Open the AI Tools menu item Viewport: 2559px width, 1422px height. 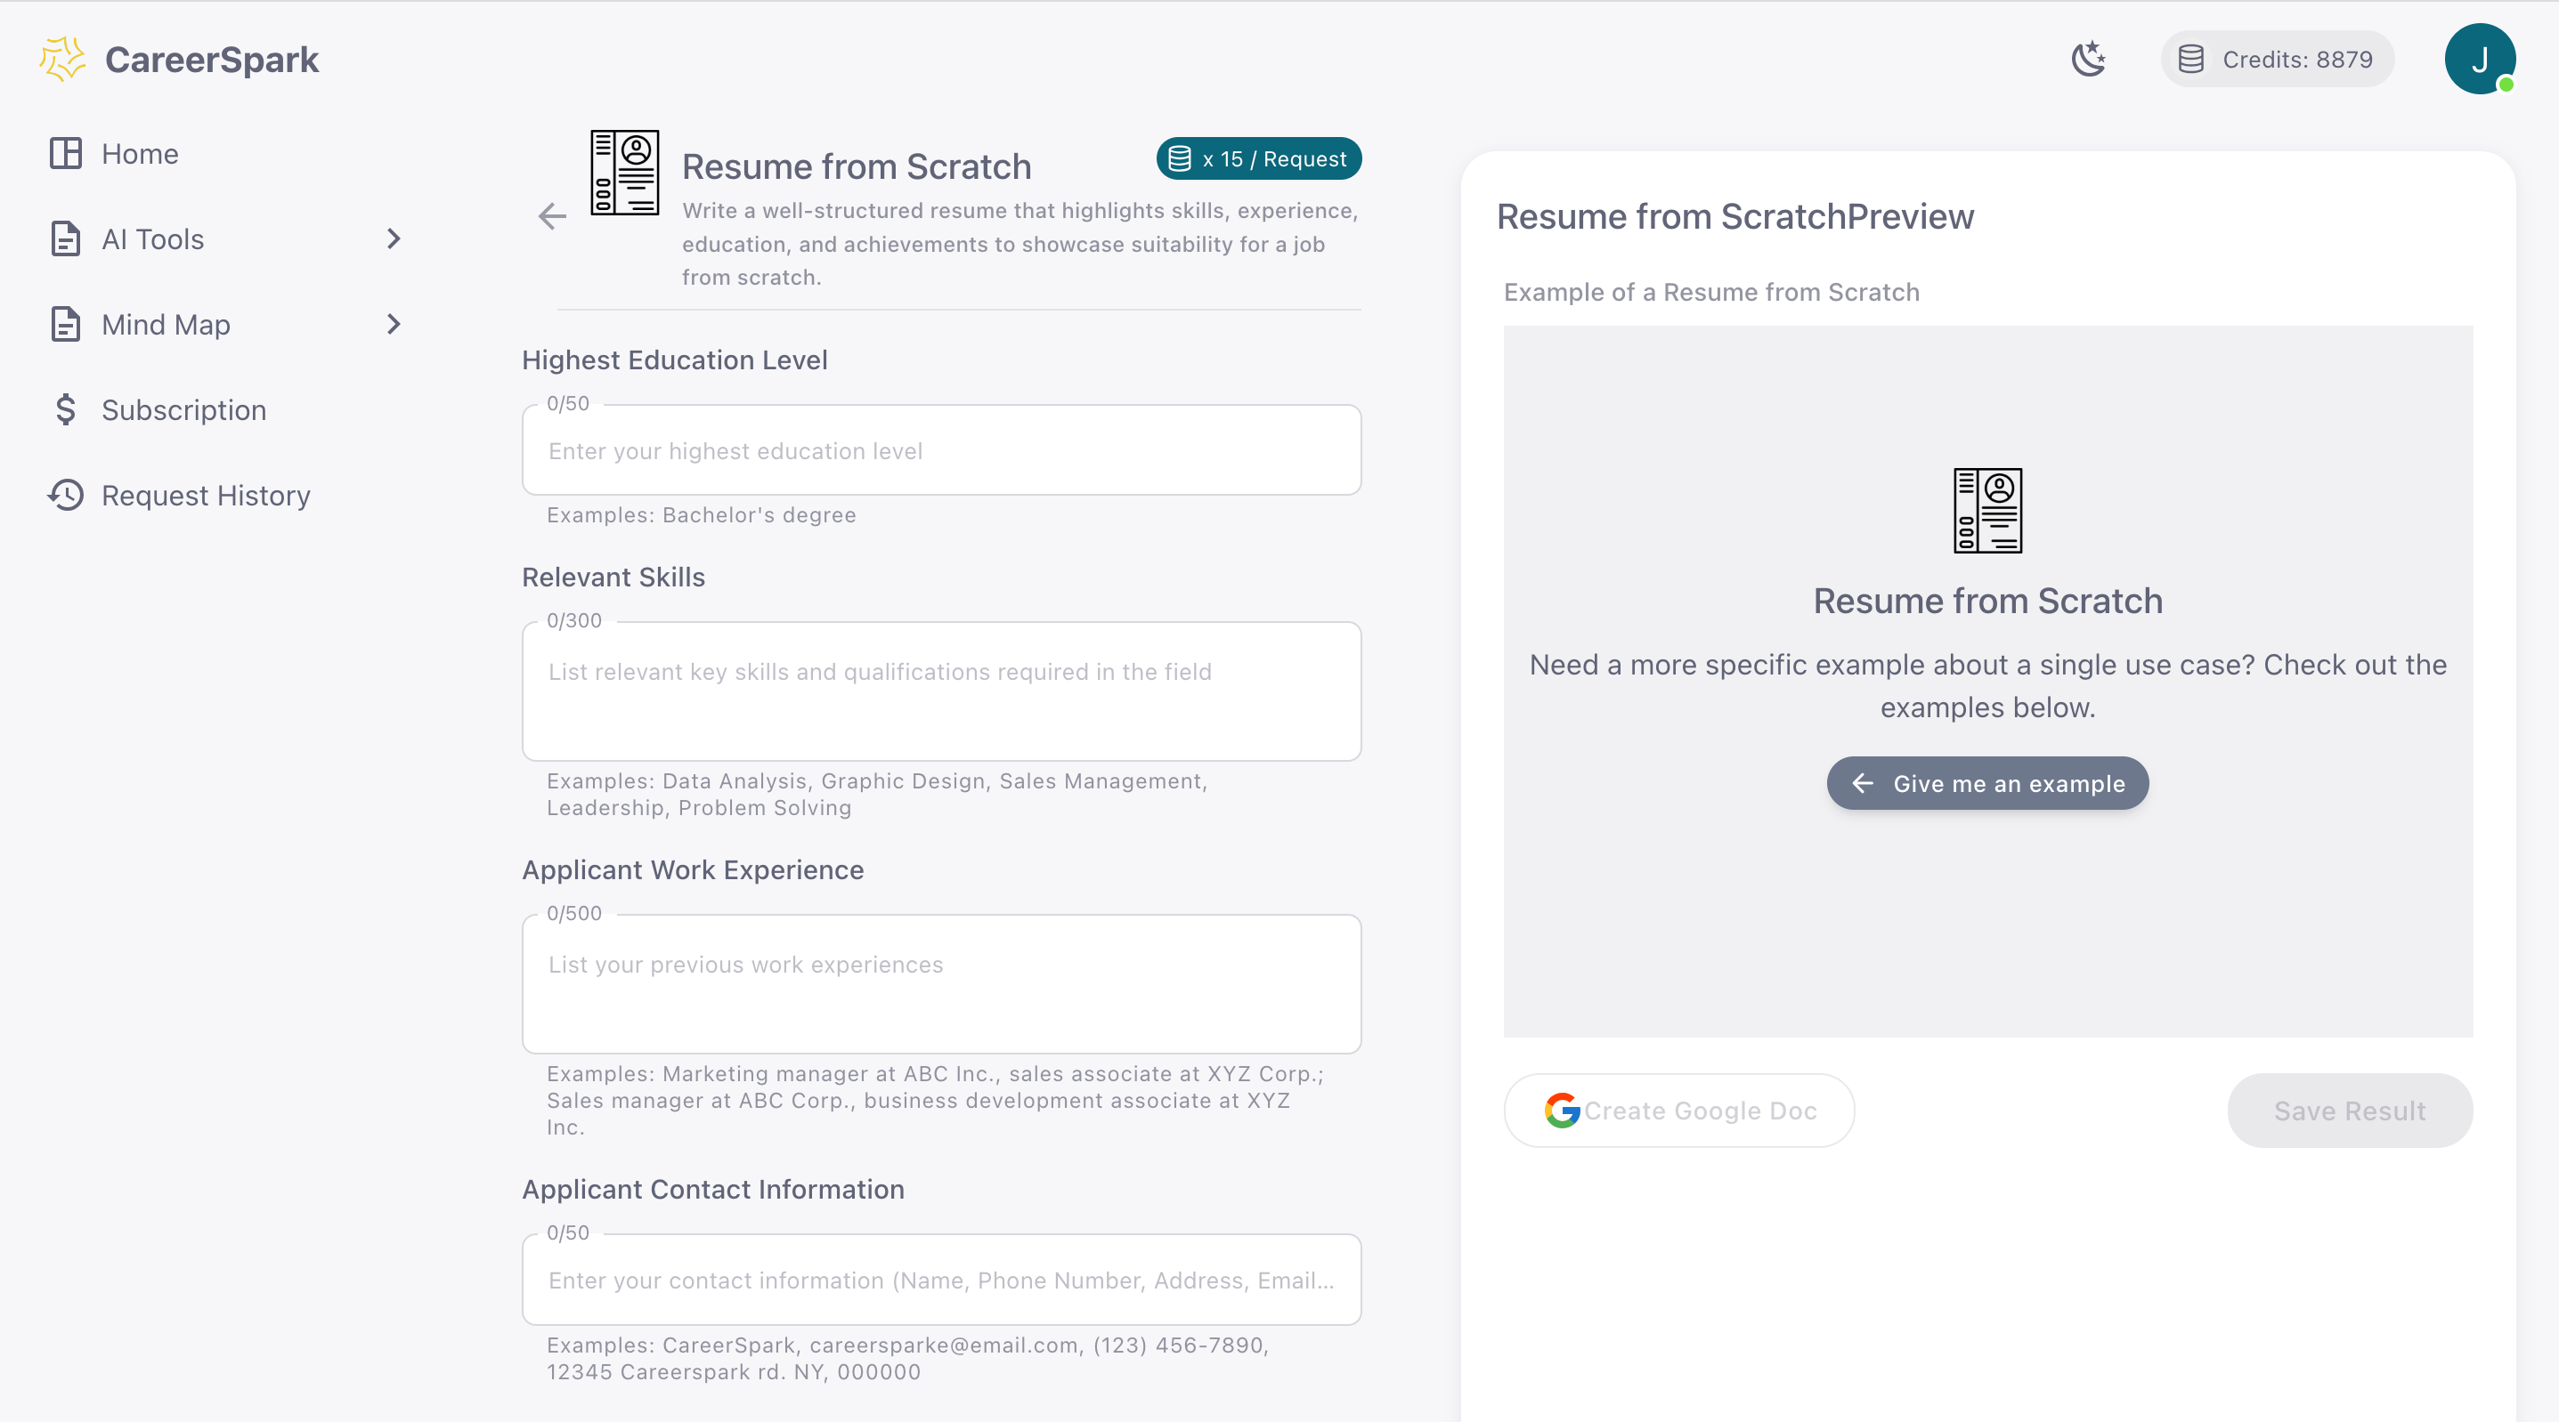(x=153, y=239)
